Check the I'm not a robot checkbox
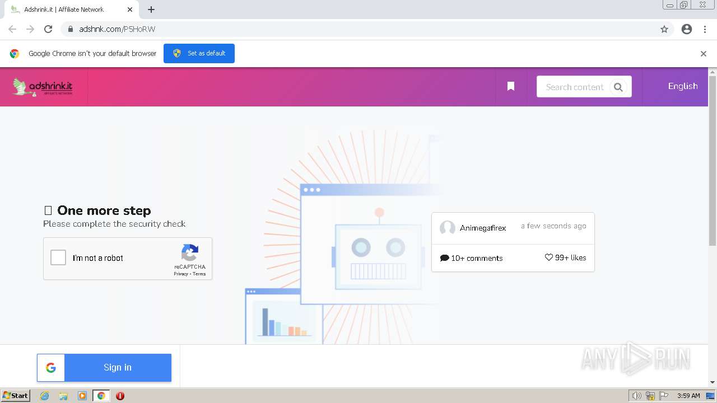This screenshot has width=717, height=403. click(x=58, y=257)
